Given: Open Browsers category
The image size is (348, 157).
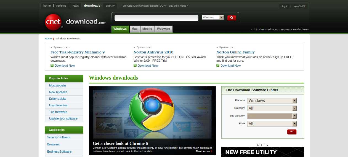Looking at the screenshot, I should click(x=53, y=144).
